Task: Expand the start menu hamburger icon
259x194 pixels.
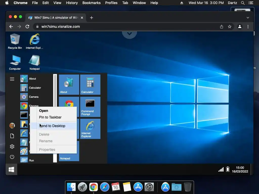Action: (12, 79)
